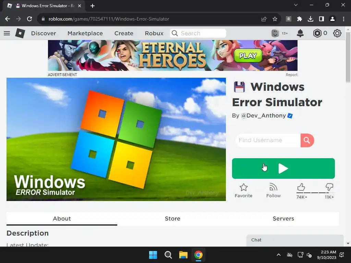Open the Chrome profile avatar

[x=332, y=19]
